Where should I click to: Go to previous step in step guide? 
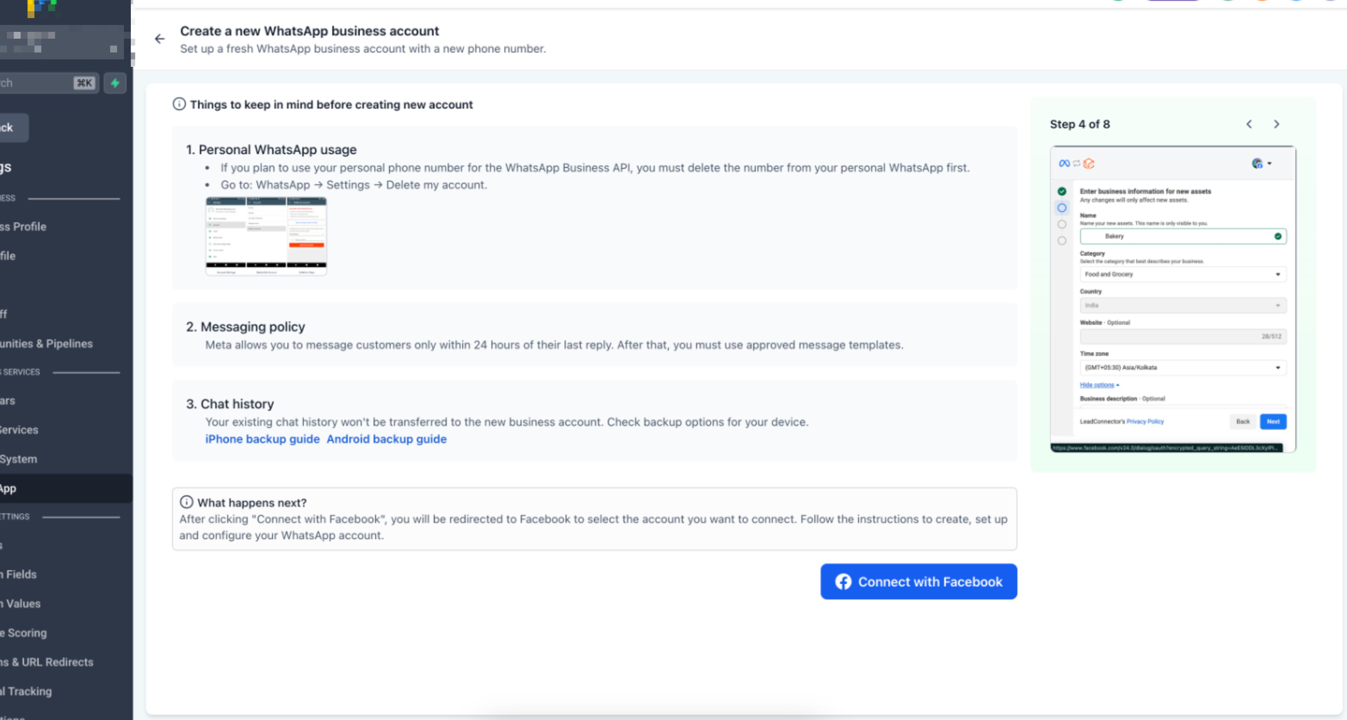(1249, 124)
